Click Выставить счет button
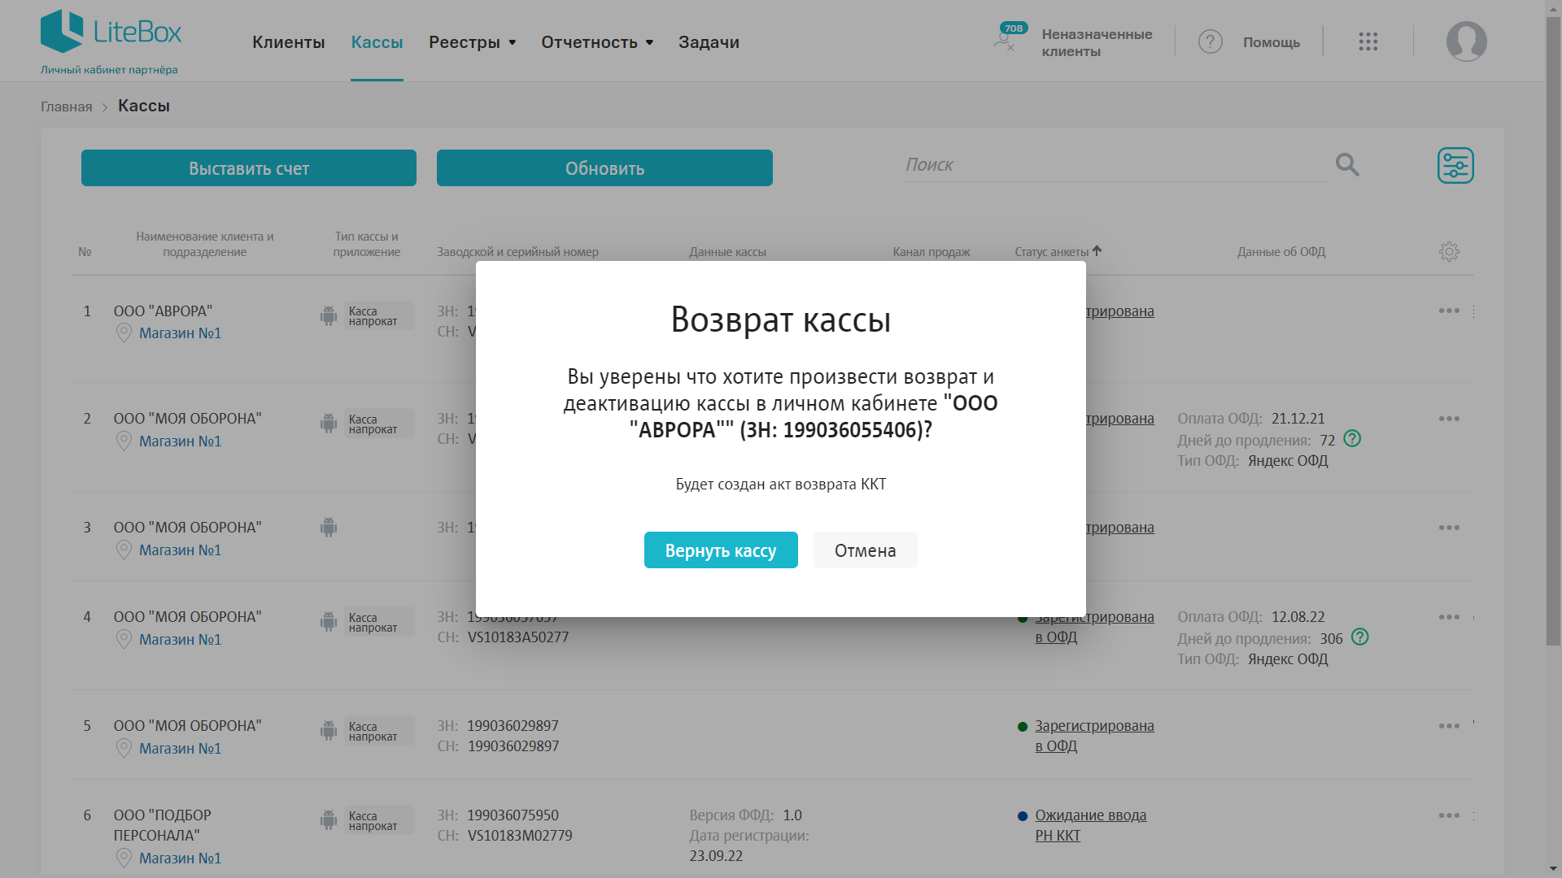Screen dimensions: 1562x878 pyautogui.click(x=249, y=168)
